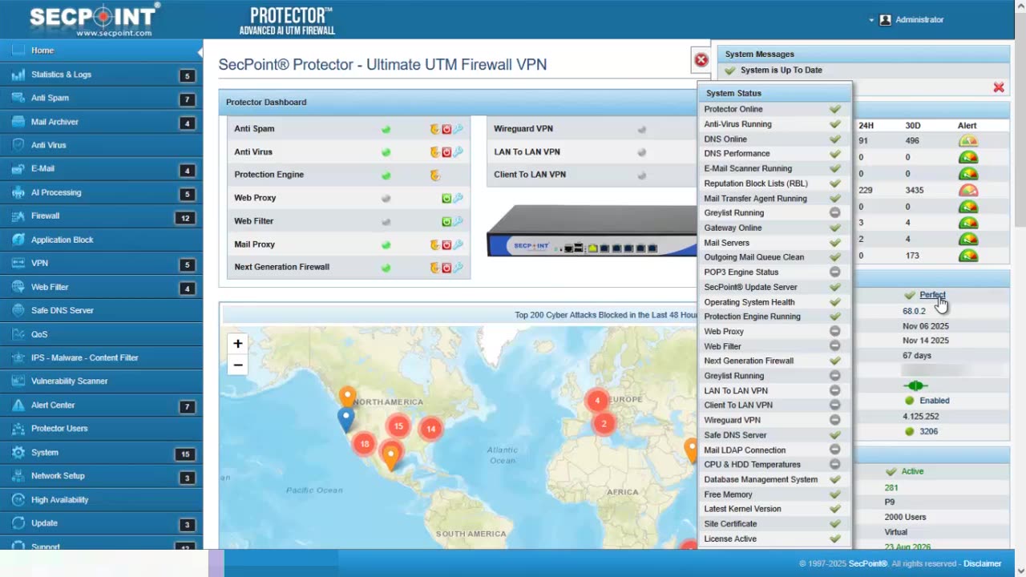Click the Protector Users sidebar icon
The width and height of the screenshot is (1026, 577).
[x=18, y=429]
